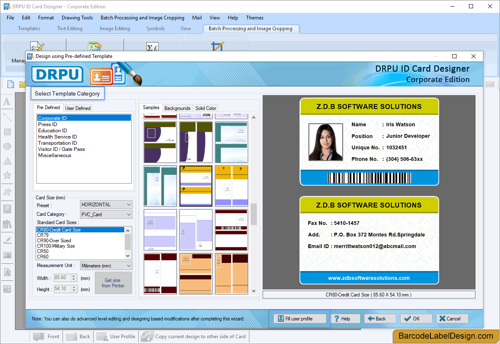500x344 pixels.
Task: Open the Insert Image tool
Action: (x=7, y=210)
